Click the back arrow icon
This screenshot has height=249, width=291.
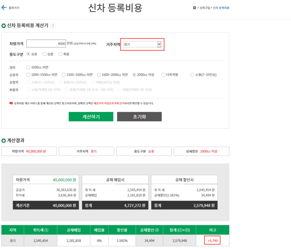4,7
